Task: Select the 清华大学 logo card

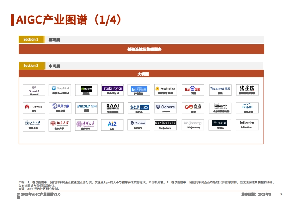Action: [86, 125]
